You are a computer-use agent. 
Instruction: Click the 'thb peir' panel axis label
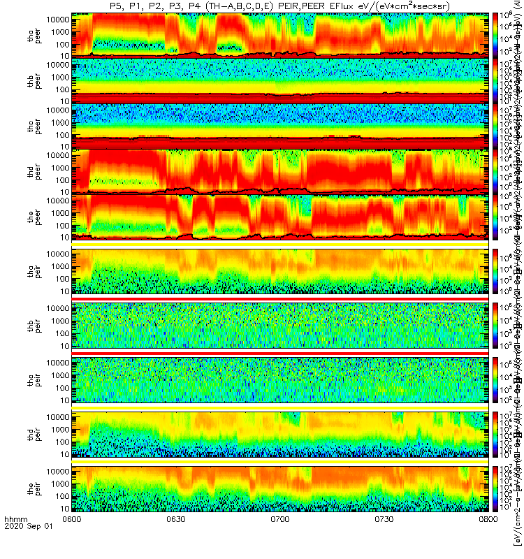coord(34,326)
